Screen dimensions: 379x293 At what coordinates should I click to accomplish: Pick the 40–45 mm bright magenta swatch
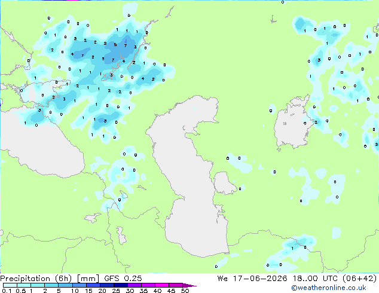point(162,285)
